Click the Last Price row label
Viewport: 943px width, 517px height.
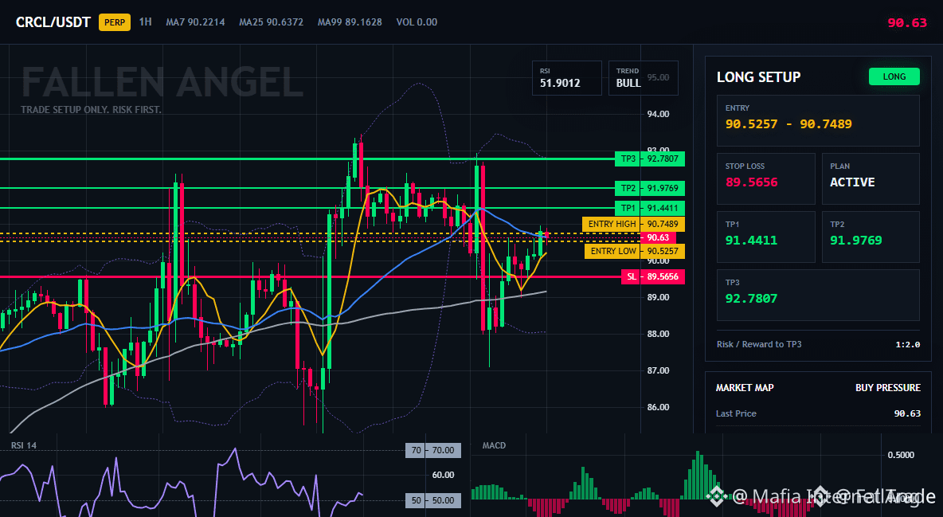(x=736, y=413)
